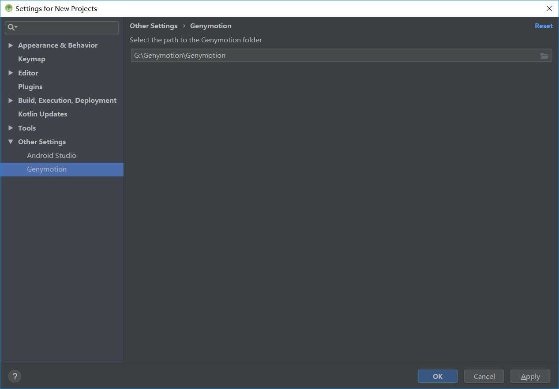Expand the Tools section arrow
The height and width of the screenshot is (389, 559).
[x=11, y=128]
